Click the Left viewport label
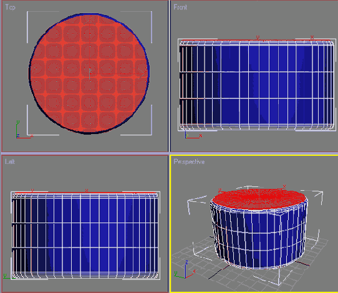The width and height of the screenshot is (338, 293). click(10, 161)
